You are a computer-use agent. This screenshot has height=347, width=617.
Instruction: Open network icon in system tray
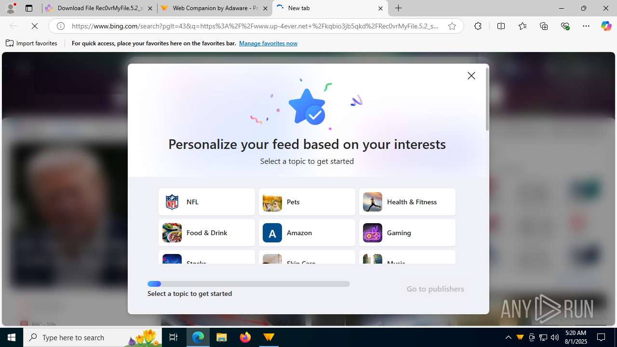click(543, 337)
